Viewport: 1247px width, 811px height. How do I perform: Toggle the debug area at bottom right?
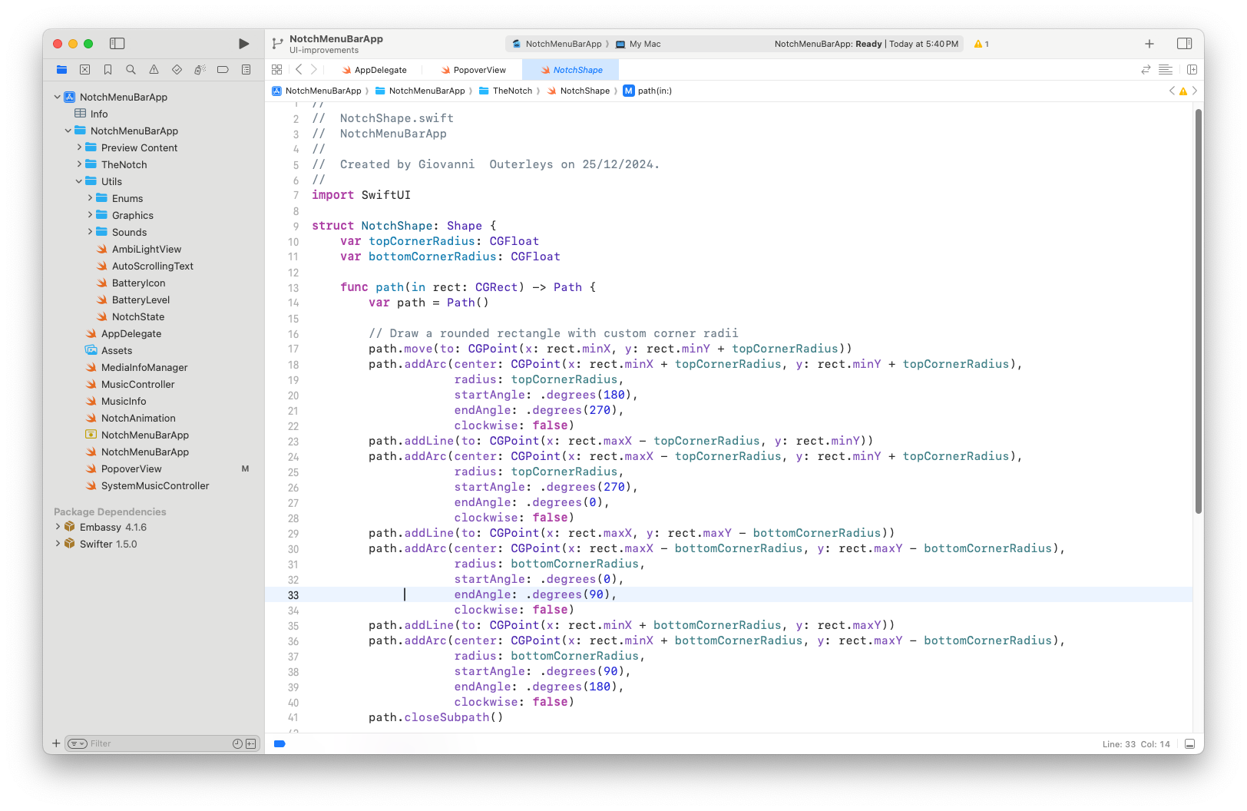point(1189,744)
